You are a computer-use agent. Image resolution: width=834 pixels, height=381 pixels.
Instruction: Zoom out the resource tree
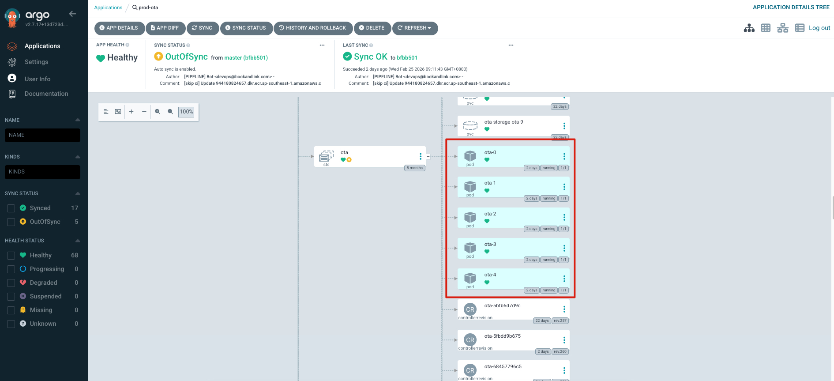point(170,112)
